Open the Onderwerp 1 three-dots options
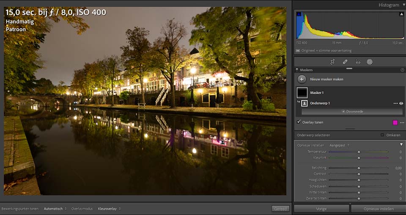Viewport: 406px width, 215px height. tap(395, 103)
